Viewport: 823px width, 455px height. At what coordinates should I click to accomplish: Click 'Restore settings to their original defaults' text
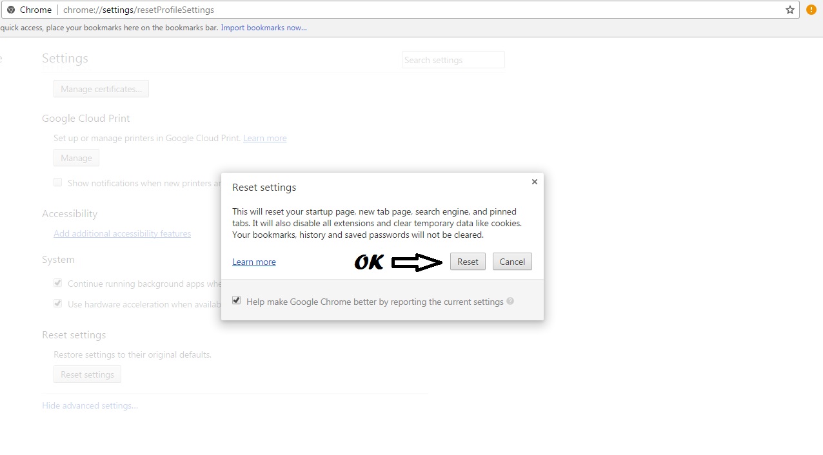132,354
